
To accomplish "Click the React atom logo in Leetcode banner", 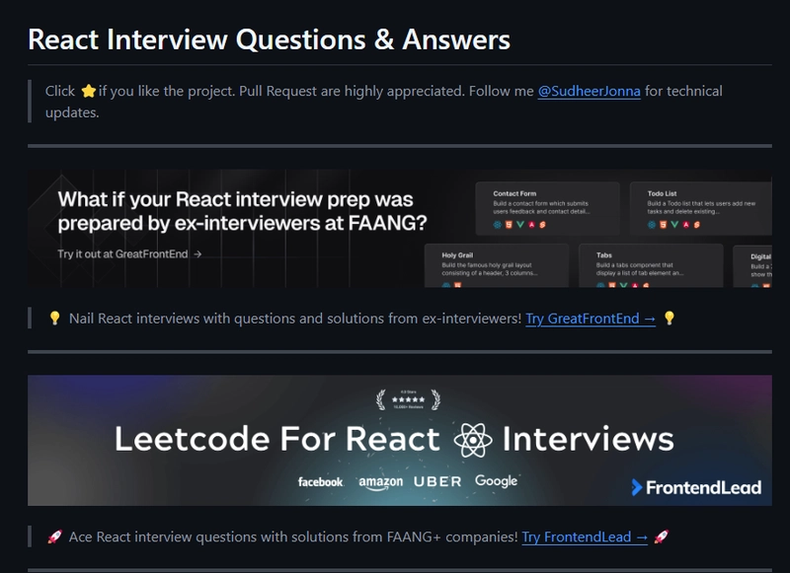I will tap(473, 439).
